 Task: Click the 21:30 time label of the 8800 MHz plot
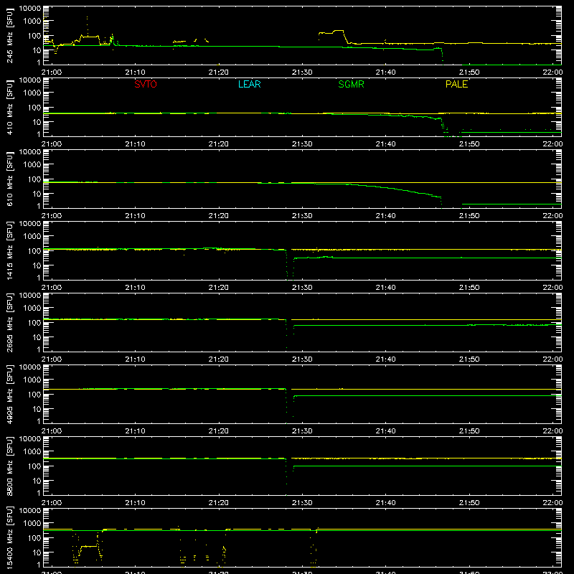point(302,503)
